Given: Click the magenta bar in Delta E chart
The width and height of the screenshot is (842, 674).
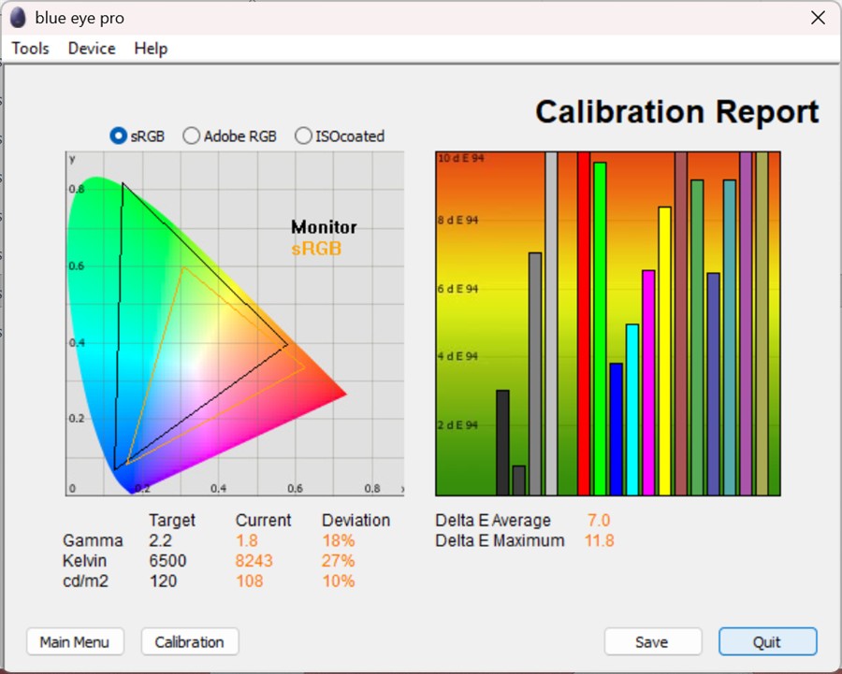Looking at the screenshot, I should coord(648,383).
